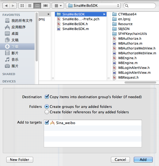Viewport: 159px width, 166px height.
Task: Click the sidebar vertical scrollbar
Action: (37, 37)
